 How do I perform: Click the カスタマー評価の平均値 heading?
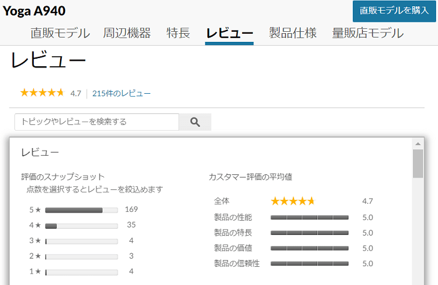[250, 177]
